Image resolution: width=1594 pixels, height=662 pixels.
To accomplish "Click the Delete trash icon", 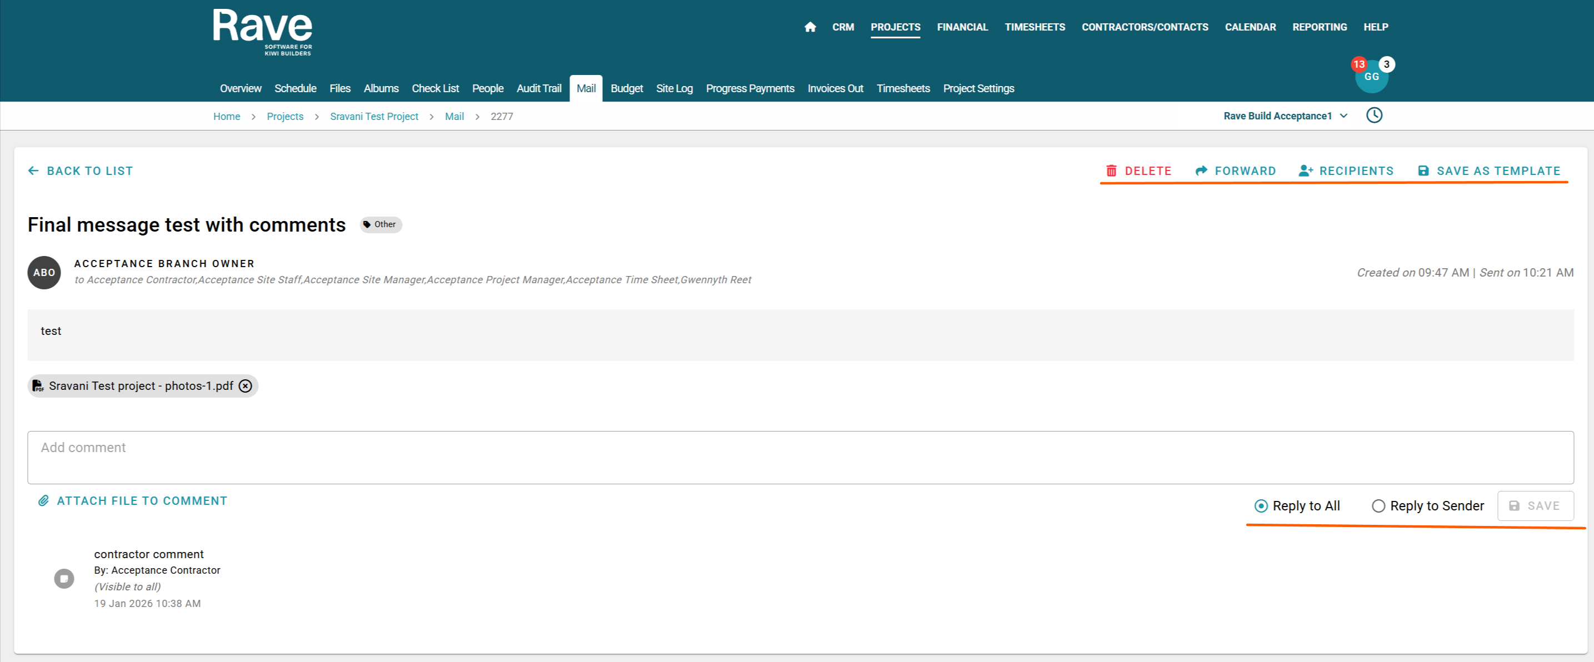I will [x=1111, y=170].
